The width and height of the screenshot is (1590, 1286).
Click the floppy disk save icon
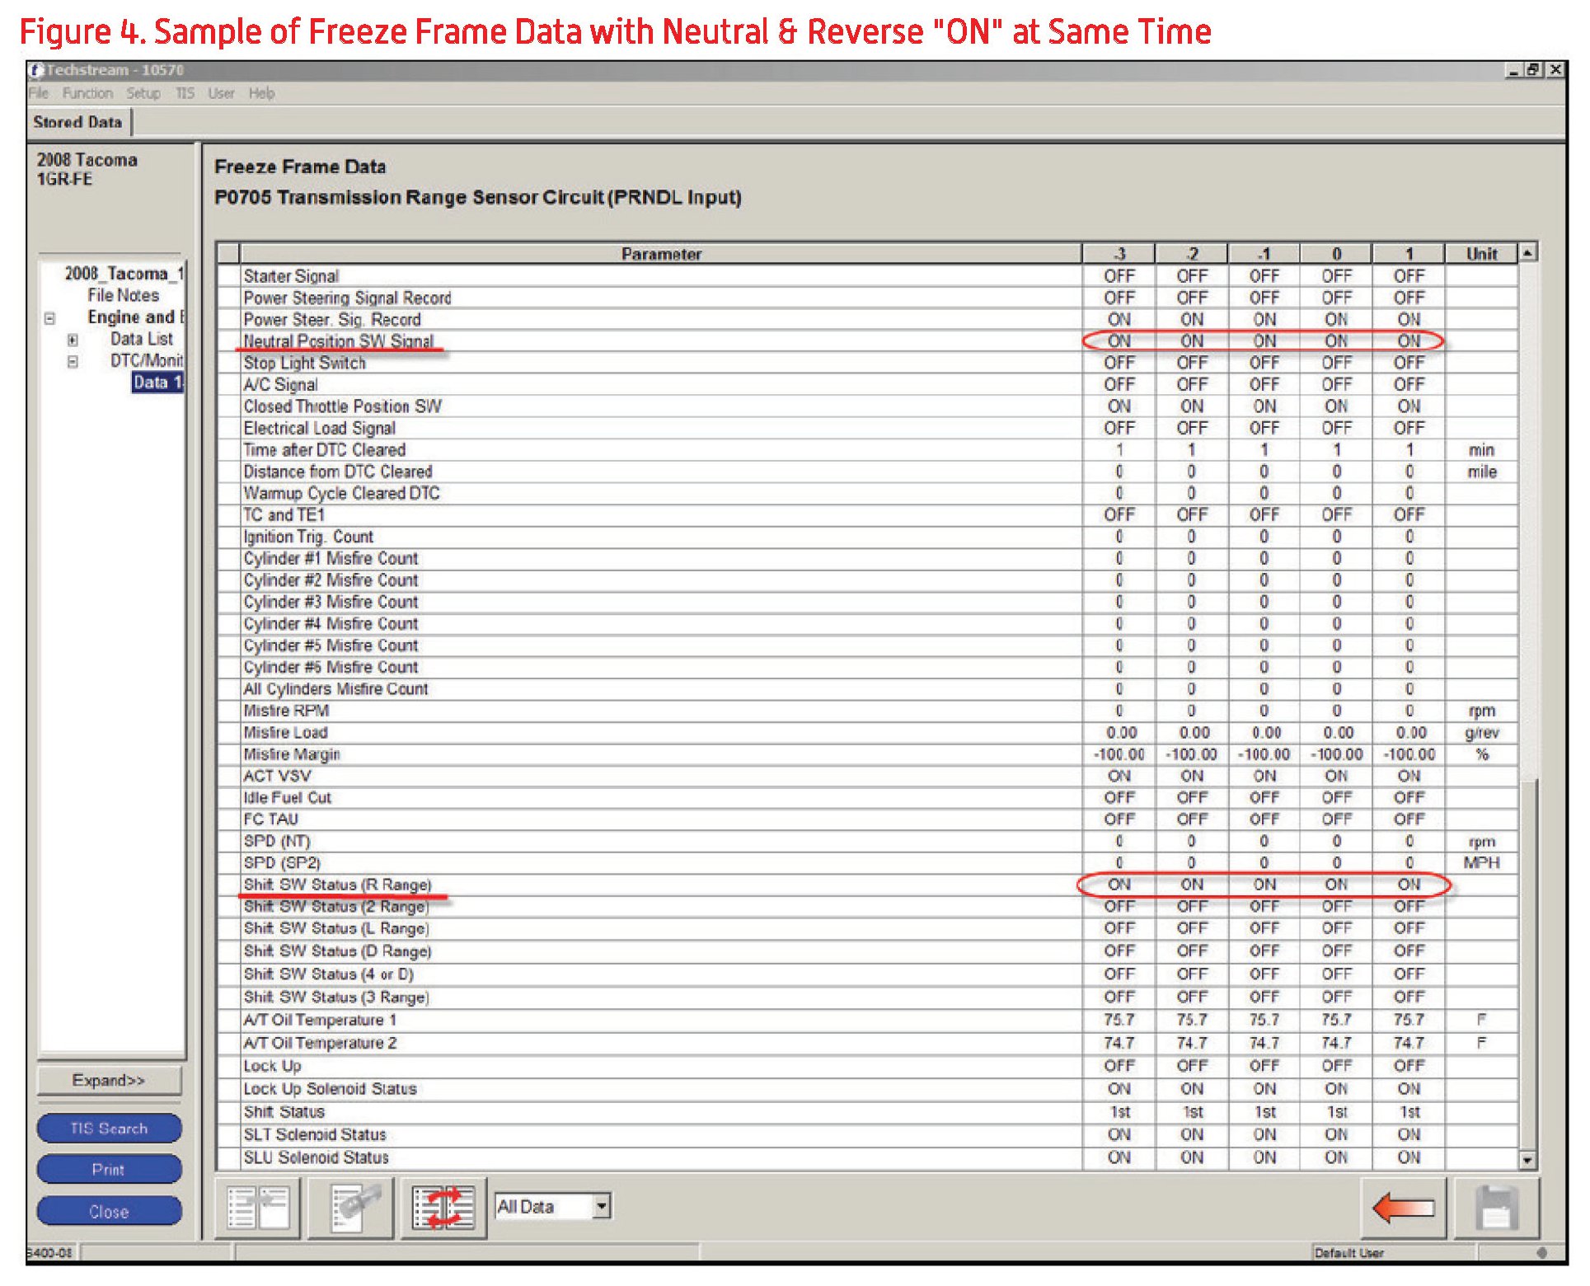point(1496,1209)
